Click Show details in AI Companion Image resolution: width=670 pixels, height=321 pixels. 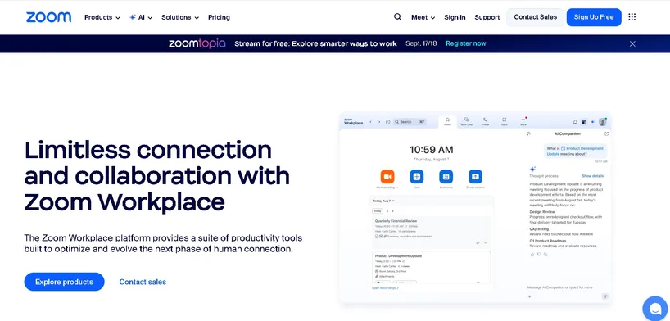pyautogui.click(x=593, y=176)
